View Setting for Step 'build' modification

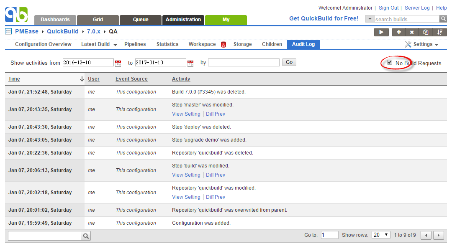(x=186, y=175)
